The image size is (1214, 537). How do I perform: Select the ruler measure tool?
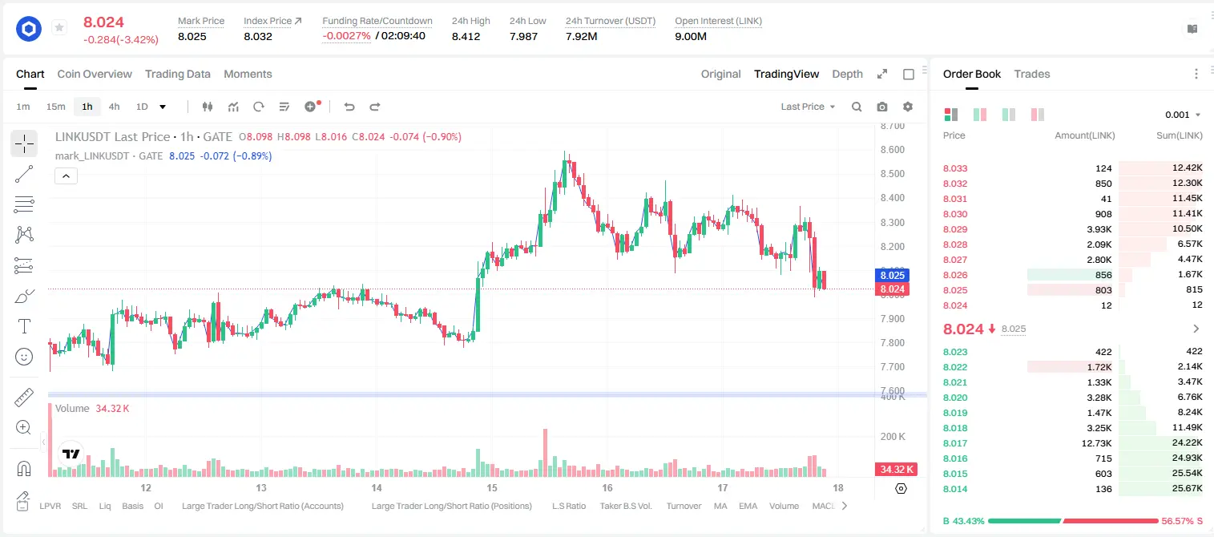click(24, 398)
